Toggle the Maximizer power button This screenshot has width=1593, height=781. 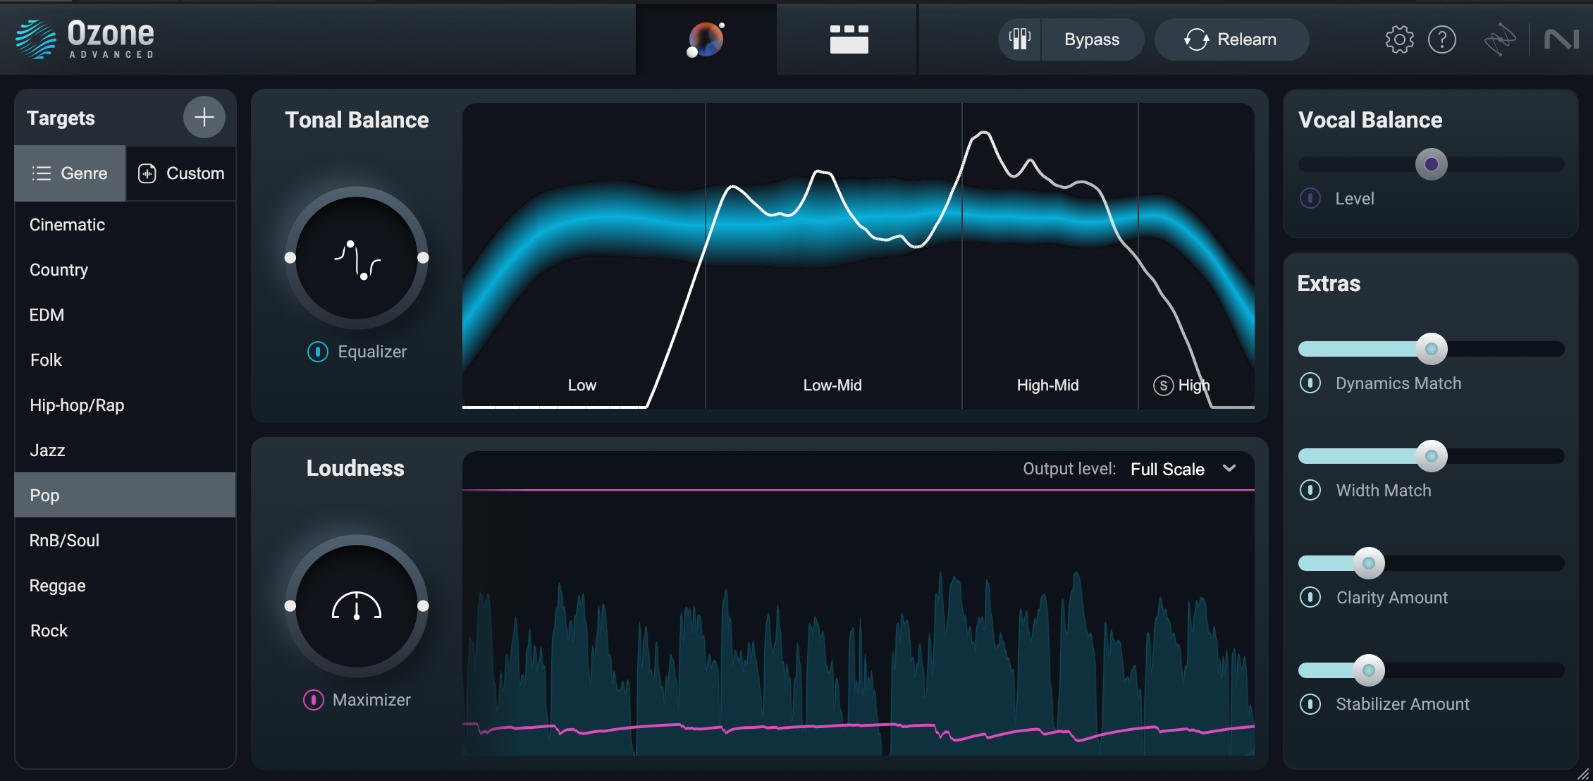pos(313,700)
